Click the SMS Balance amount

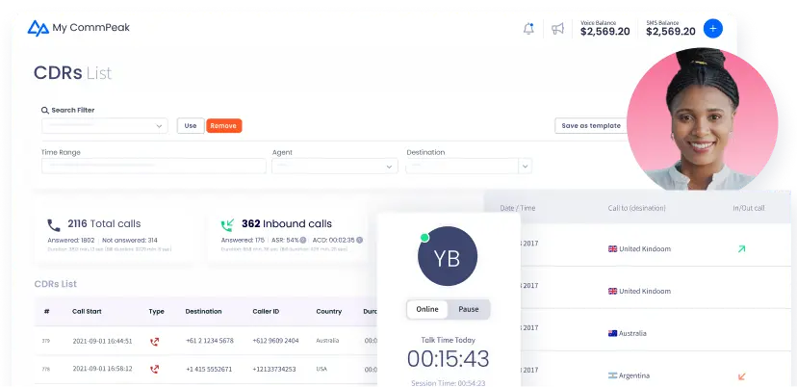point(671,32)
